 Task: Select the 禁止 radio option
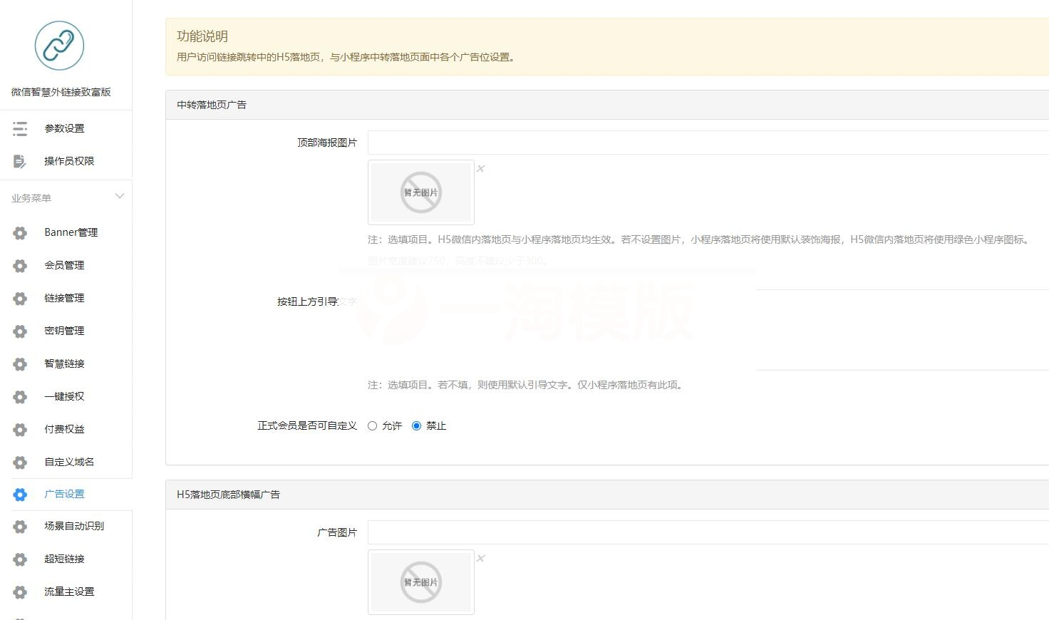click(416, 425)
